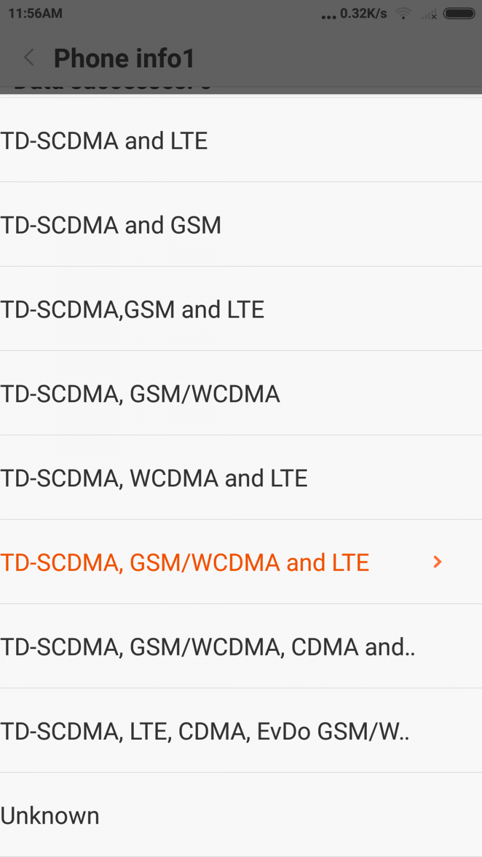The image size is (482, 857).
Task: Select TD-SCDMA, GSM/WCDMA network type
Action: pyautogui.click(x=140, y=394)
